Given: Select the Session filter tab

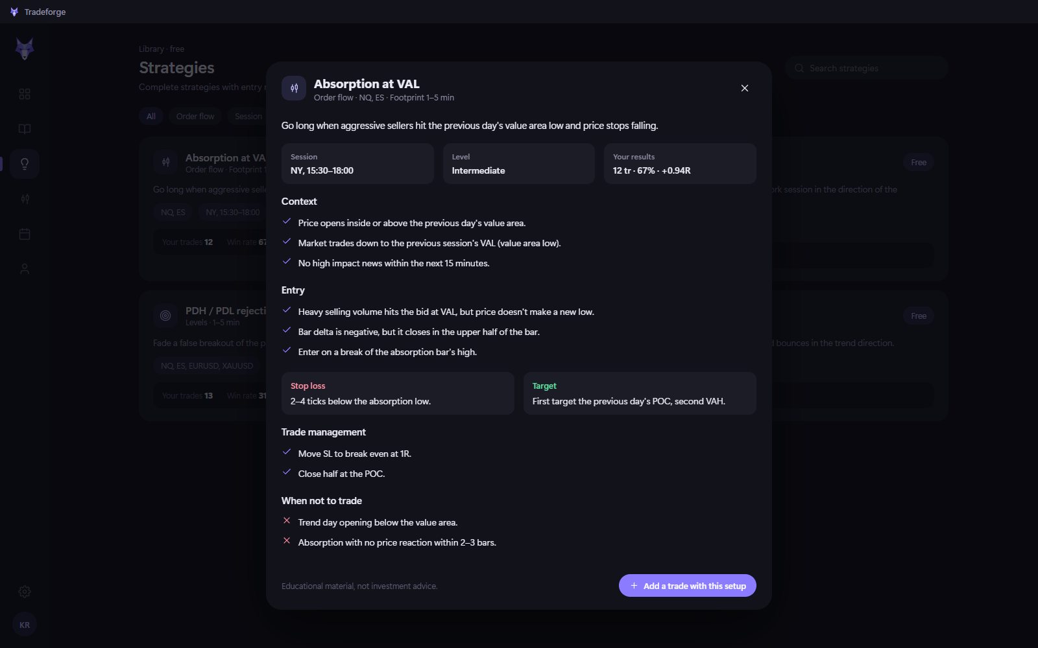Looking at the screenshot, I should point(248,117).
